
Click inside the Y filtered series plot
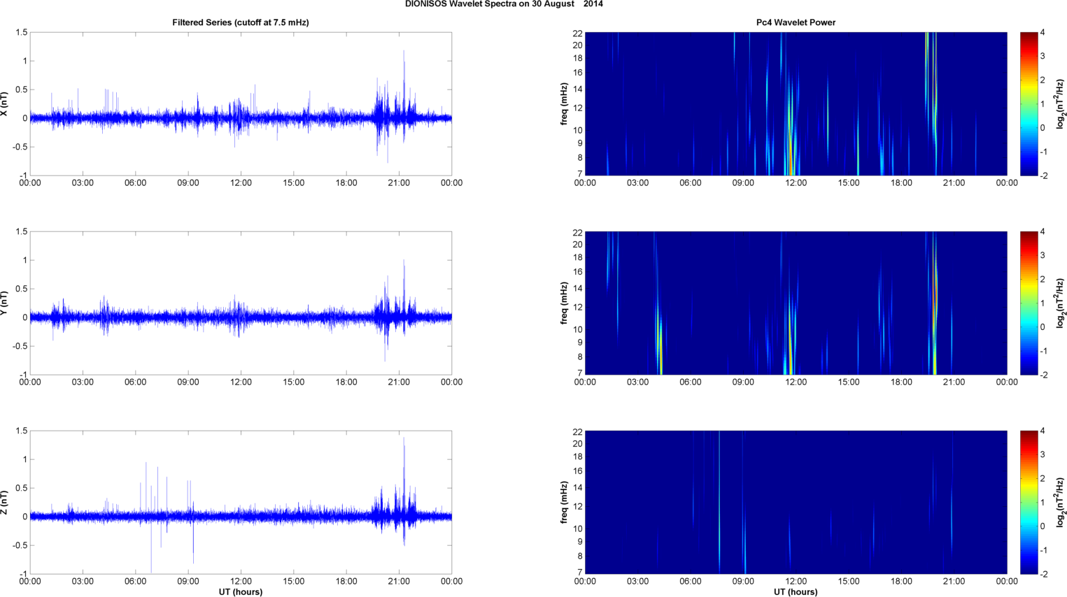click(x=241, y=303)
